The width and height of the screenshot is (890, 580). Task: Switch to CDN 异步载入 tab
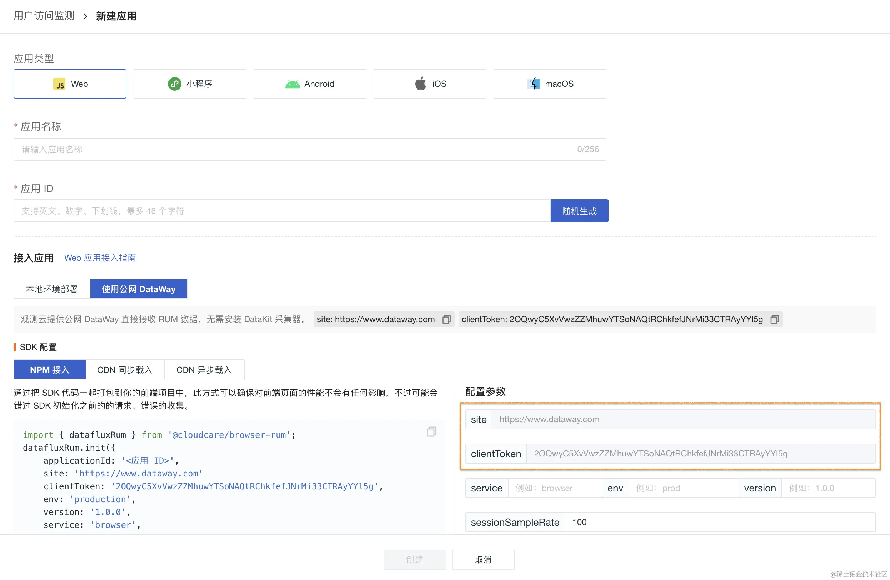click(204, 370)
